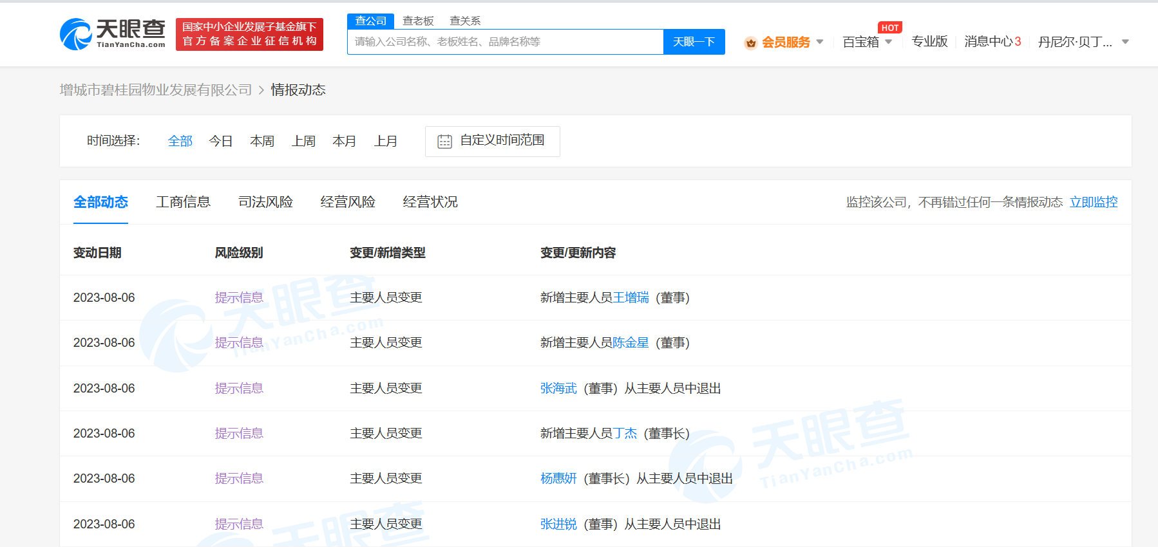This screenshot has width=1158, height=547.
Task: Click the company name search input field
Action: [505, 42]
